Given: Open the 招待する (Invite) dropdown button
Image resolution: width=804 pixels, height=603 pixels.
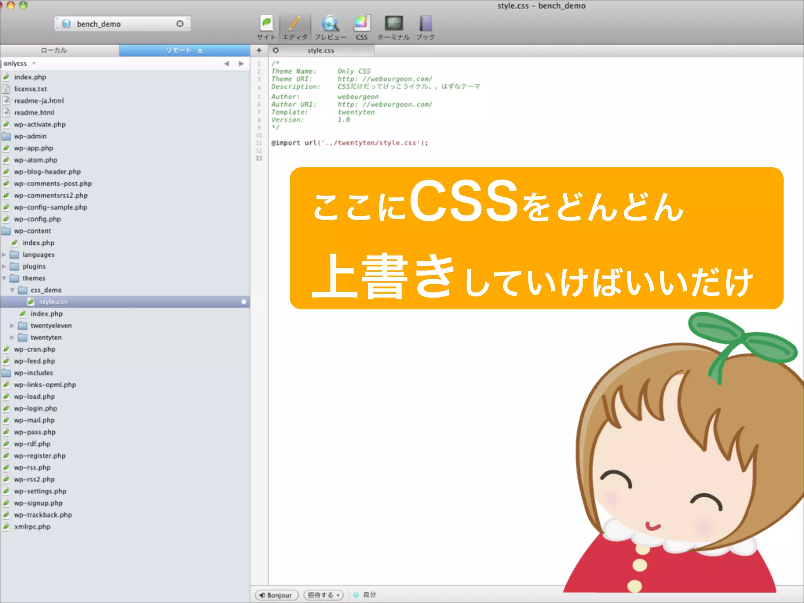Looking at the screenshot, I should 323,595.
